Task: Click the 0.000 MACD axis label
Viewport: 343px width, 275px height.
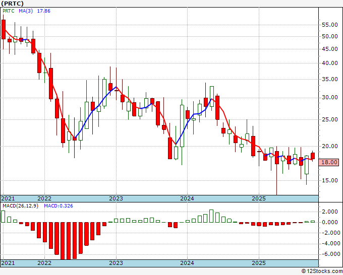Action: click(330, 222)
